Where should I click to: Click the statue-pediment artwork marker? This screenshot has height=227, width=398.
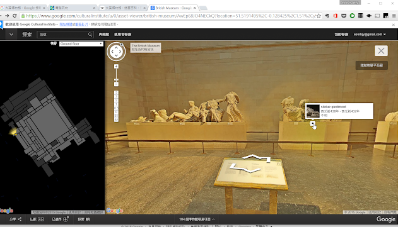point(312,123)
